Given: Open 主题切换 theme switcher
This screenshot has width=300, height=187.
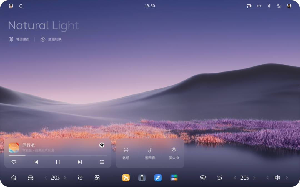Looking at the screenshot, I should click(x=51, y=39).
